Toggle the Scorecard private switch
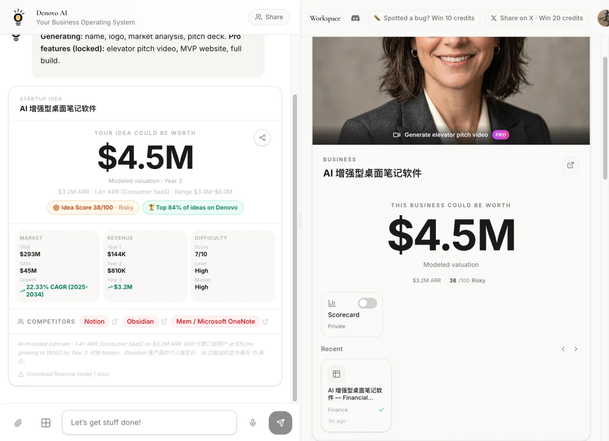609x441 pixels. (x=367, y=303)
